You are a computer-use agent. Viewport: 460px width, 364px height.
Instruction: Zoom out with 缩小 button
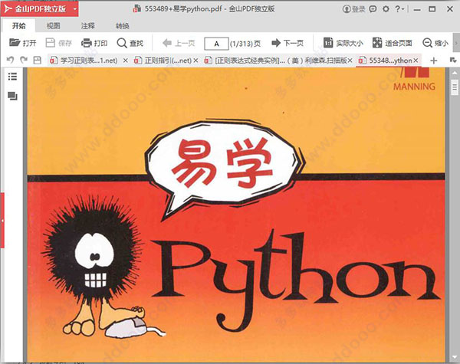[x=435, y=43]
